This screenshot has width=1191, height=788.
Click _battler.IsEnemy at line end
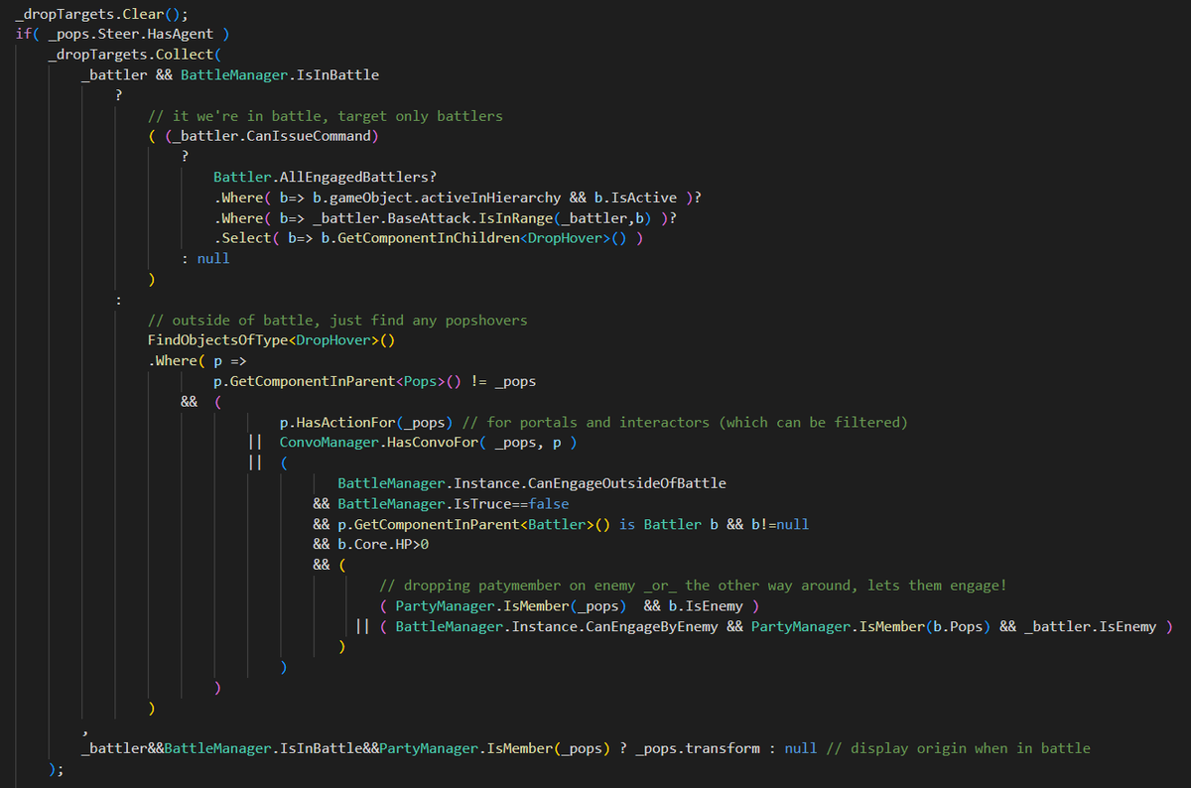point(1090,626)
